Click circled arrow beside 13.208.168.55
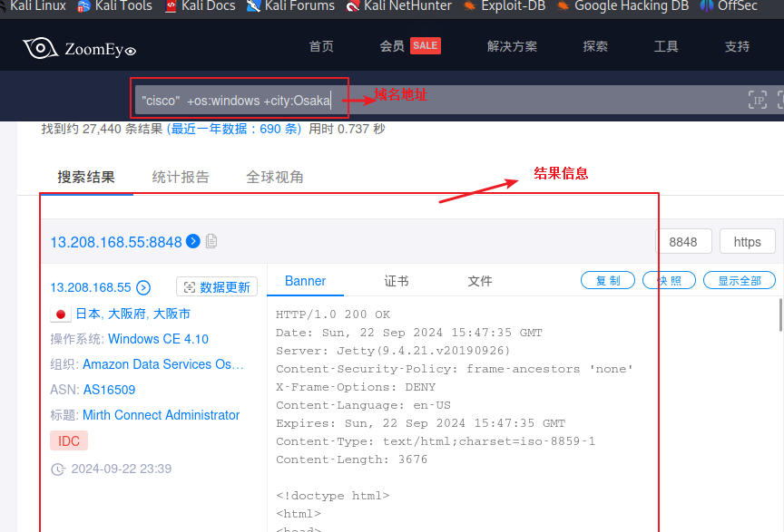 point(143,287)
